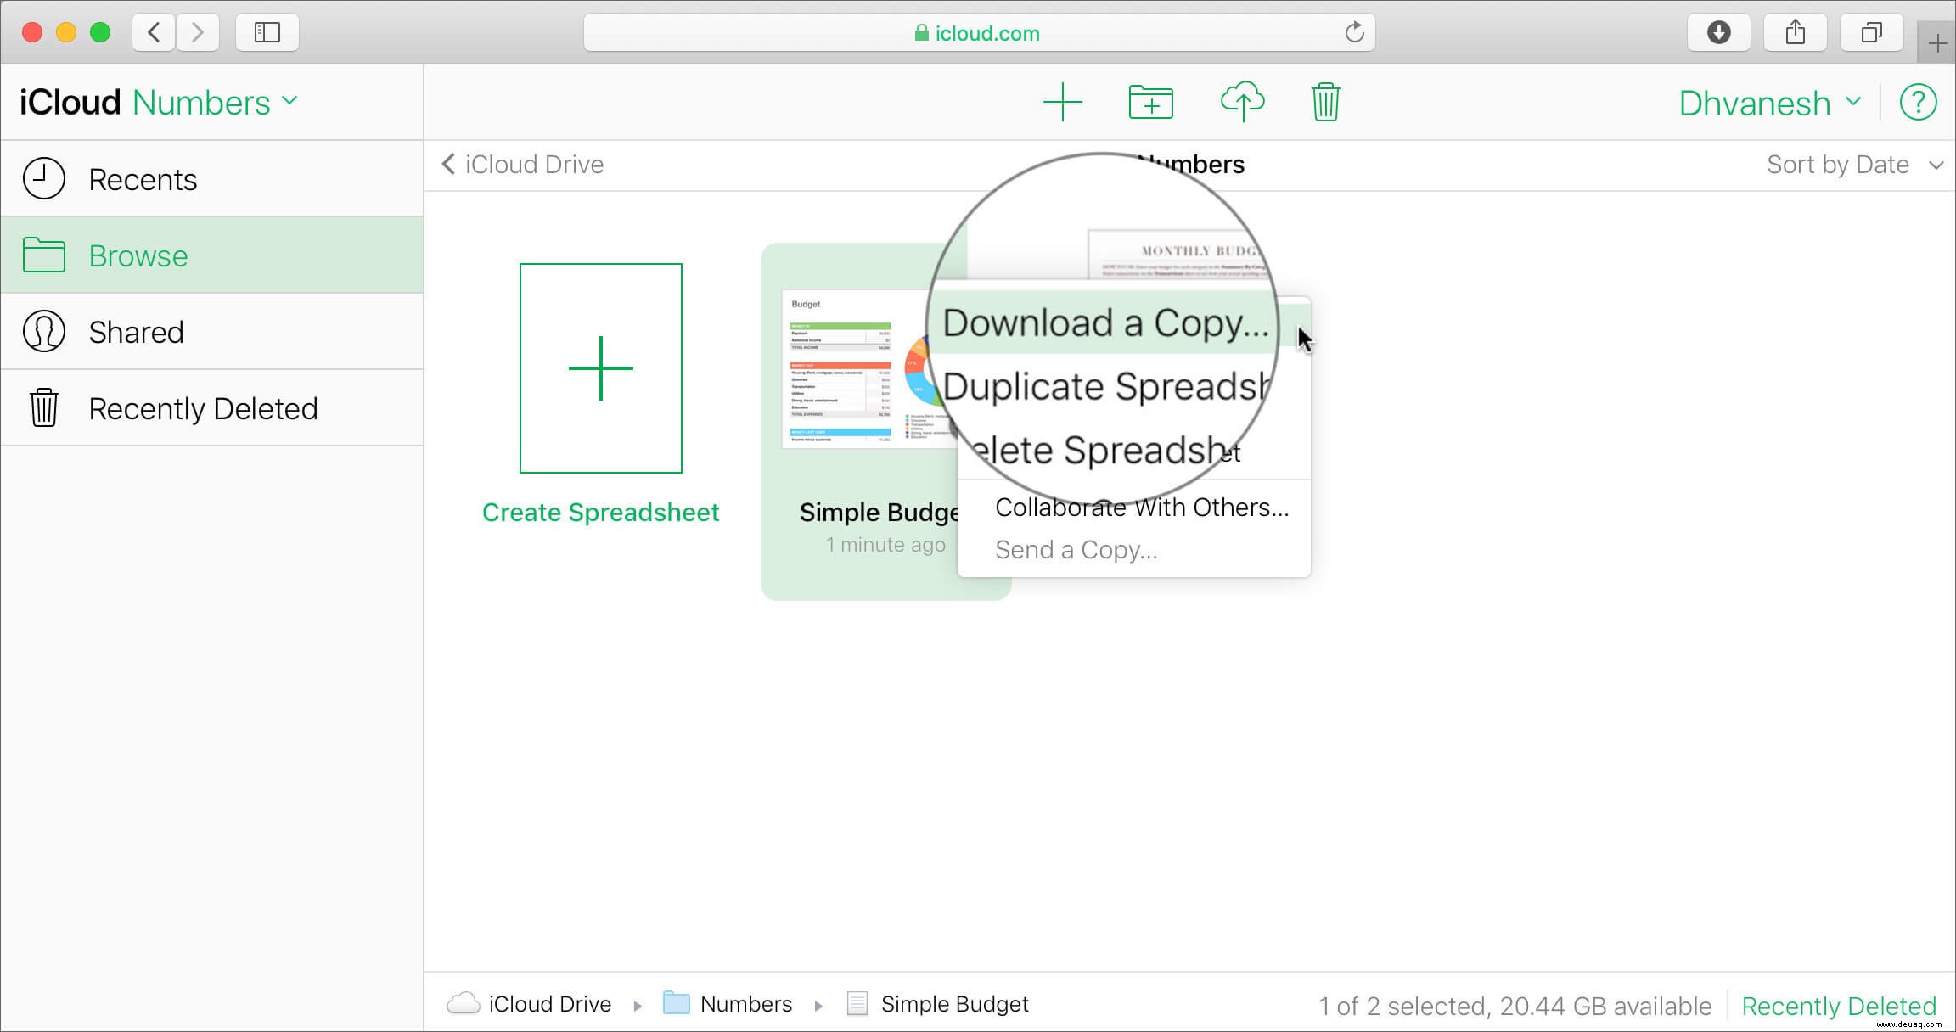The image size is (1956, 1032).
Task: Go back to iCloud Drive
Action: pos(523,165)
